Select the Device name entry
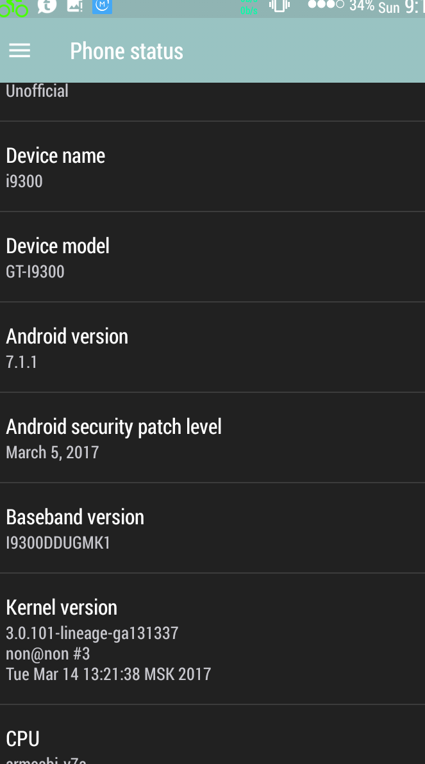 [213, 167]
